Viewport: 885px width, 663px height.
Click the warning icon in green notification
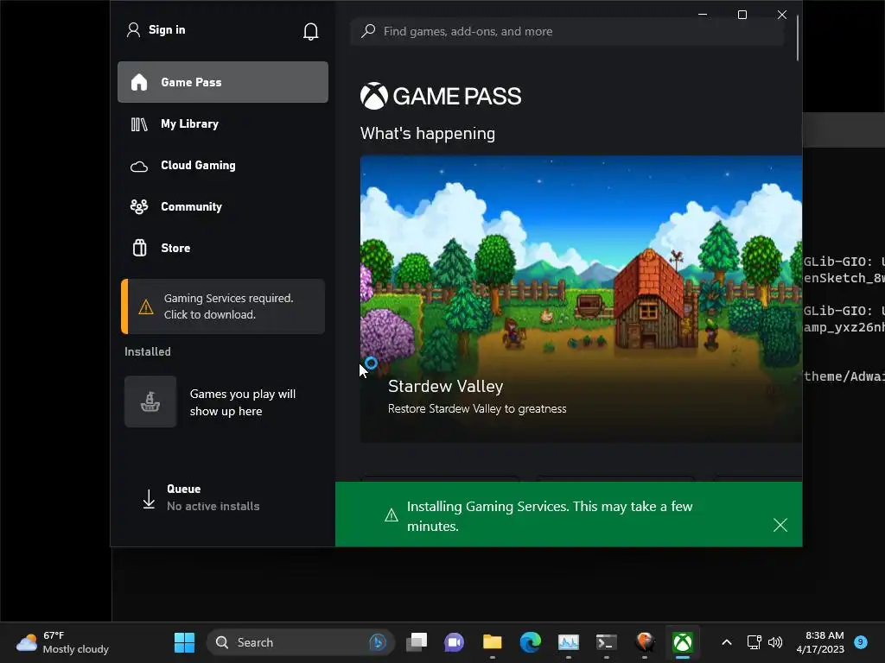click(x=392, y=515)
